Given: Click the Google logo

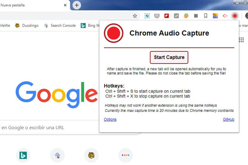Looking at the screenshot, I should click(57, 94).
